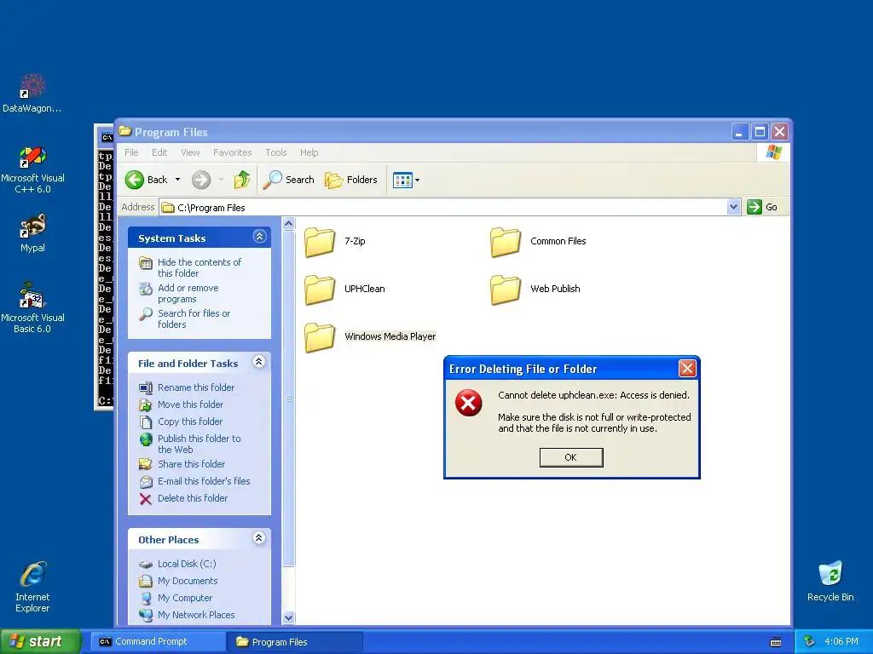Click the task pane scroll up arrow
Viewport: 873px width, 654px height.
(x=288, y=224)
